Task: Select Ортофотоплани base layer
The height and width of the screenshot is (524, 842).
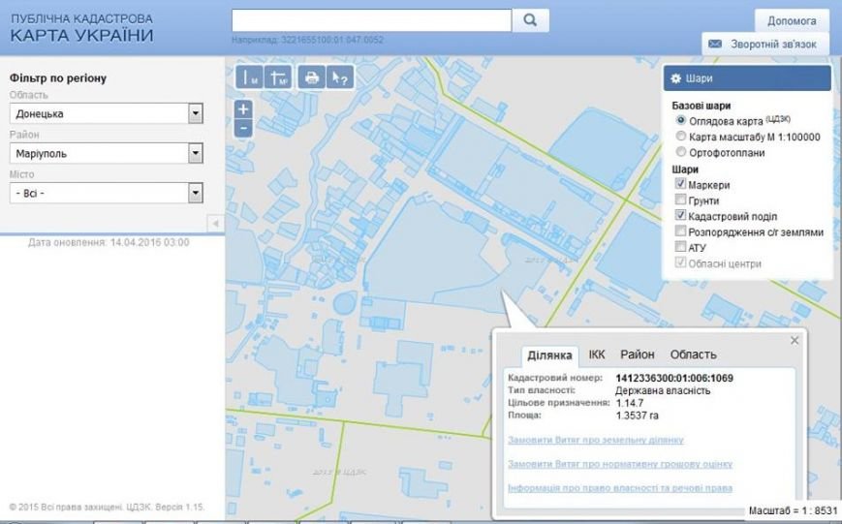Action: coord(681,151)
